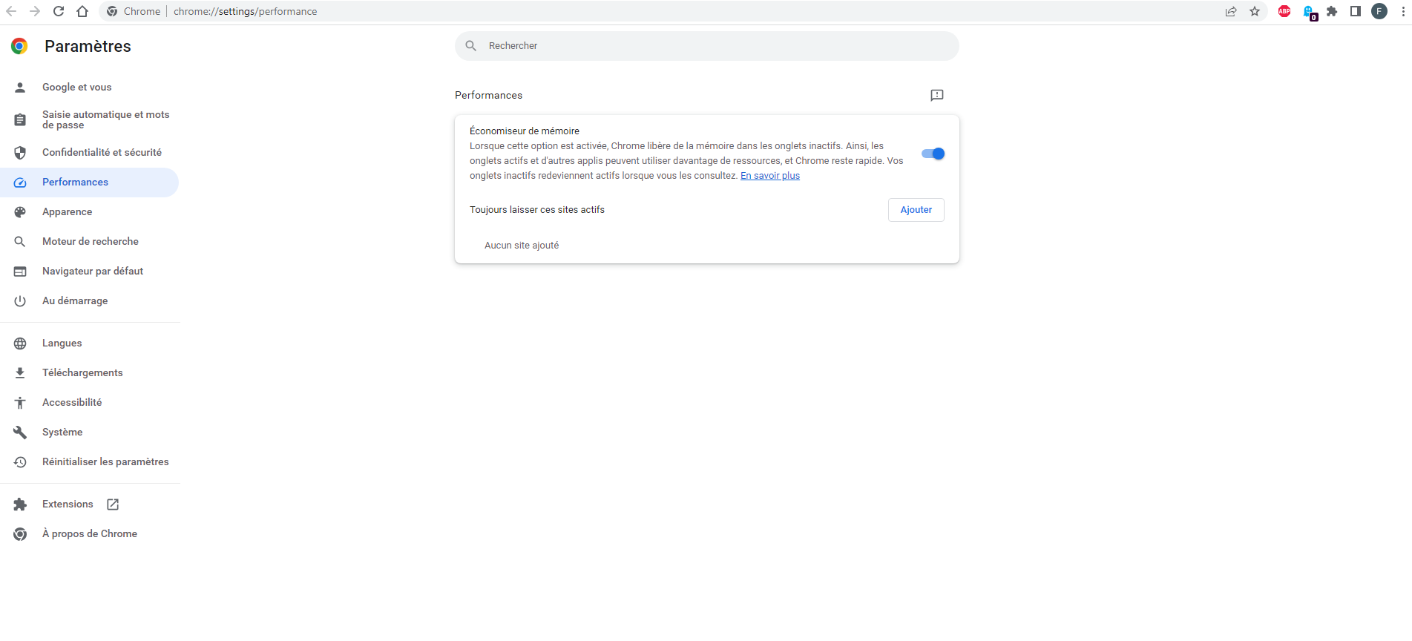Open the share page icon
The height and width of the screenshot is (641, 1412).
1231,11
